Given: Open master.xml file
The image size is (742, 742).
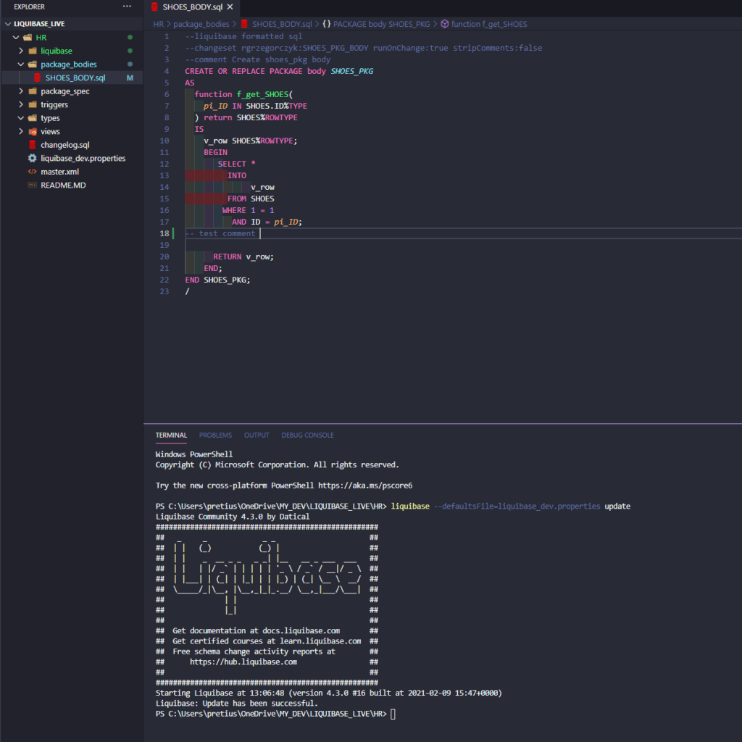Looking at the screenshot, I should click(59, 172).
